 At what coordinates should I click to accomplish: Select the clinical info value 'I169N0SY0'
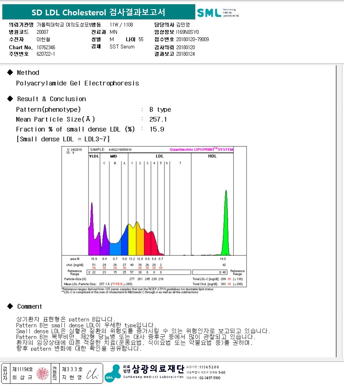pos(187,32)
